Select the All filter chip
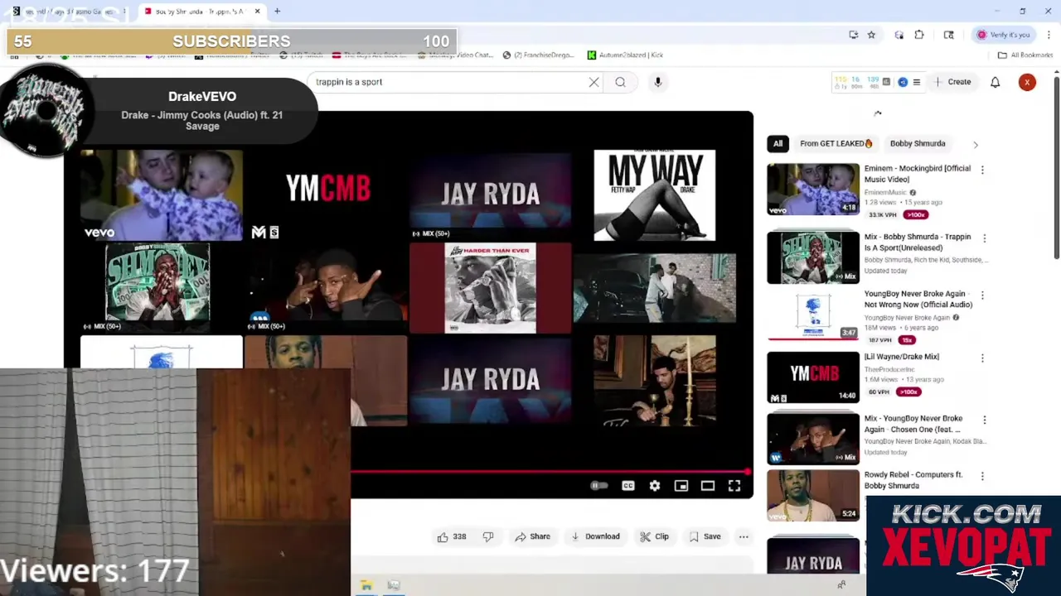Viewport: 1061px width, 596px height. [778, 143]
